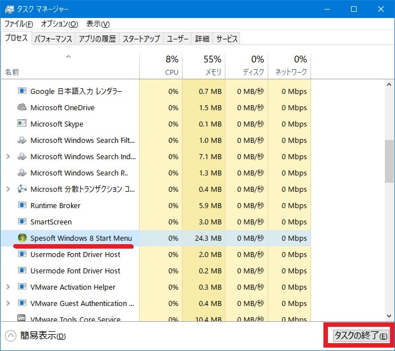Viewport: 395px width, 351px height.
Task: Click the Microsoft Windows Search Ind... icon
Action: [22, 156]
